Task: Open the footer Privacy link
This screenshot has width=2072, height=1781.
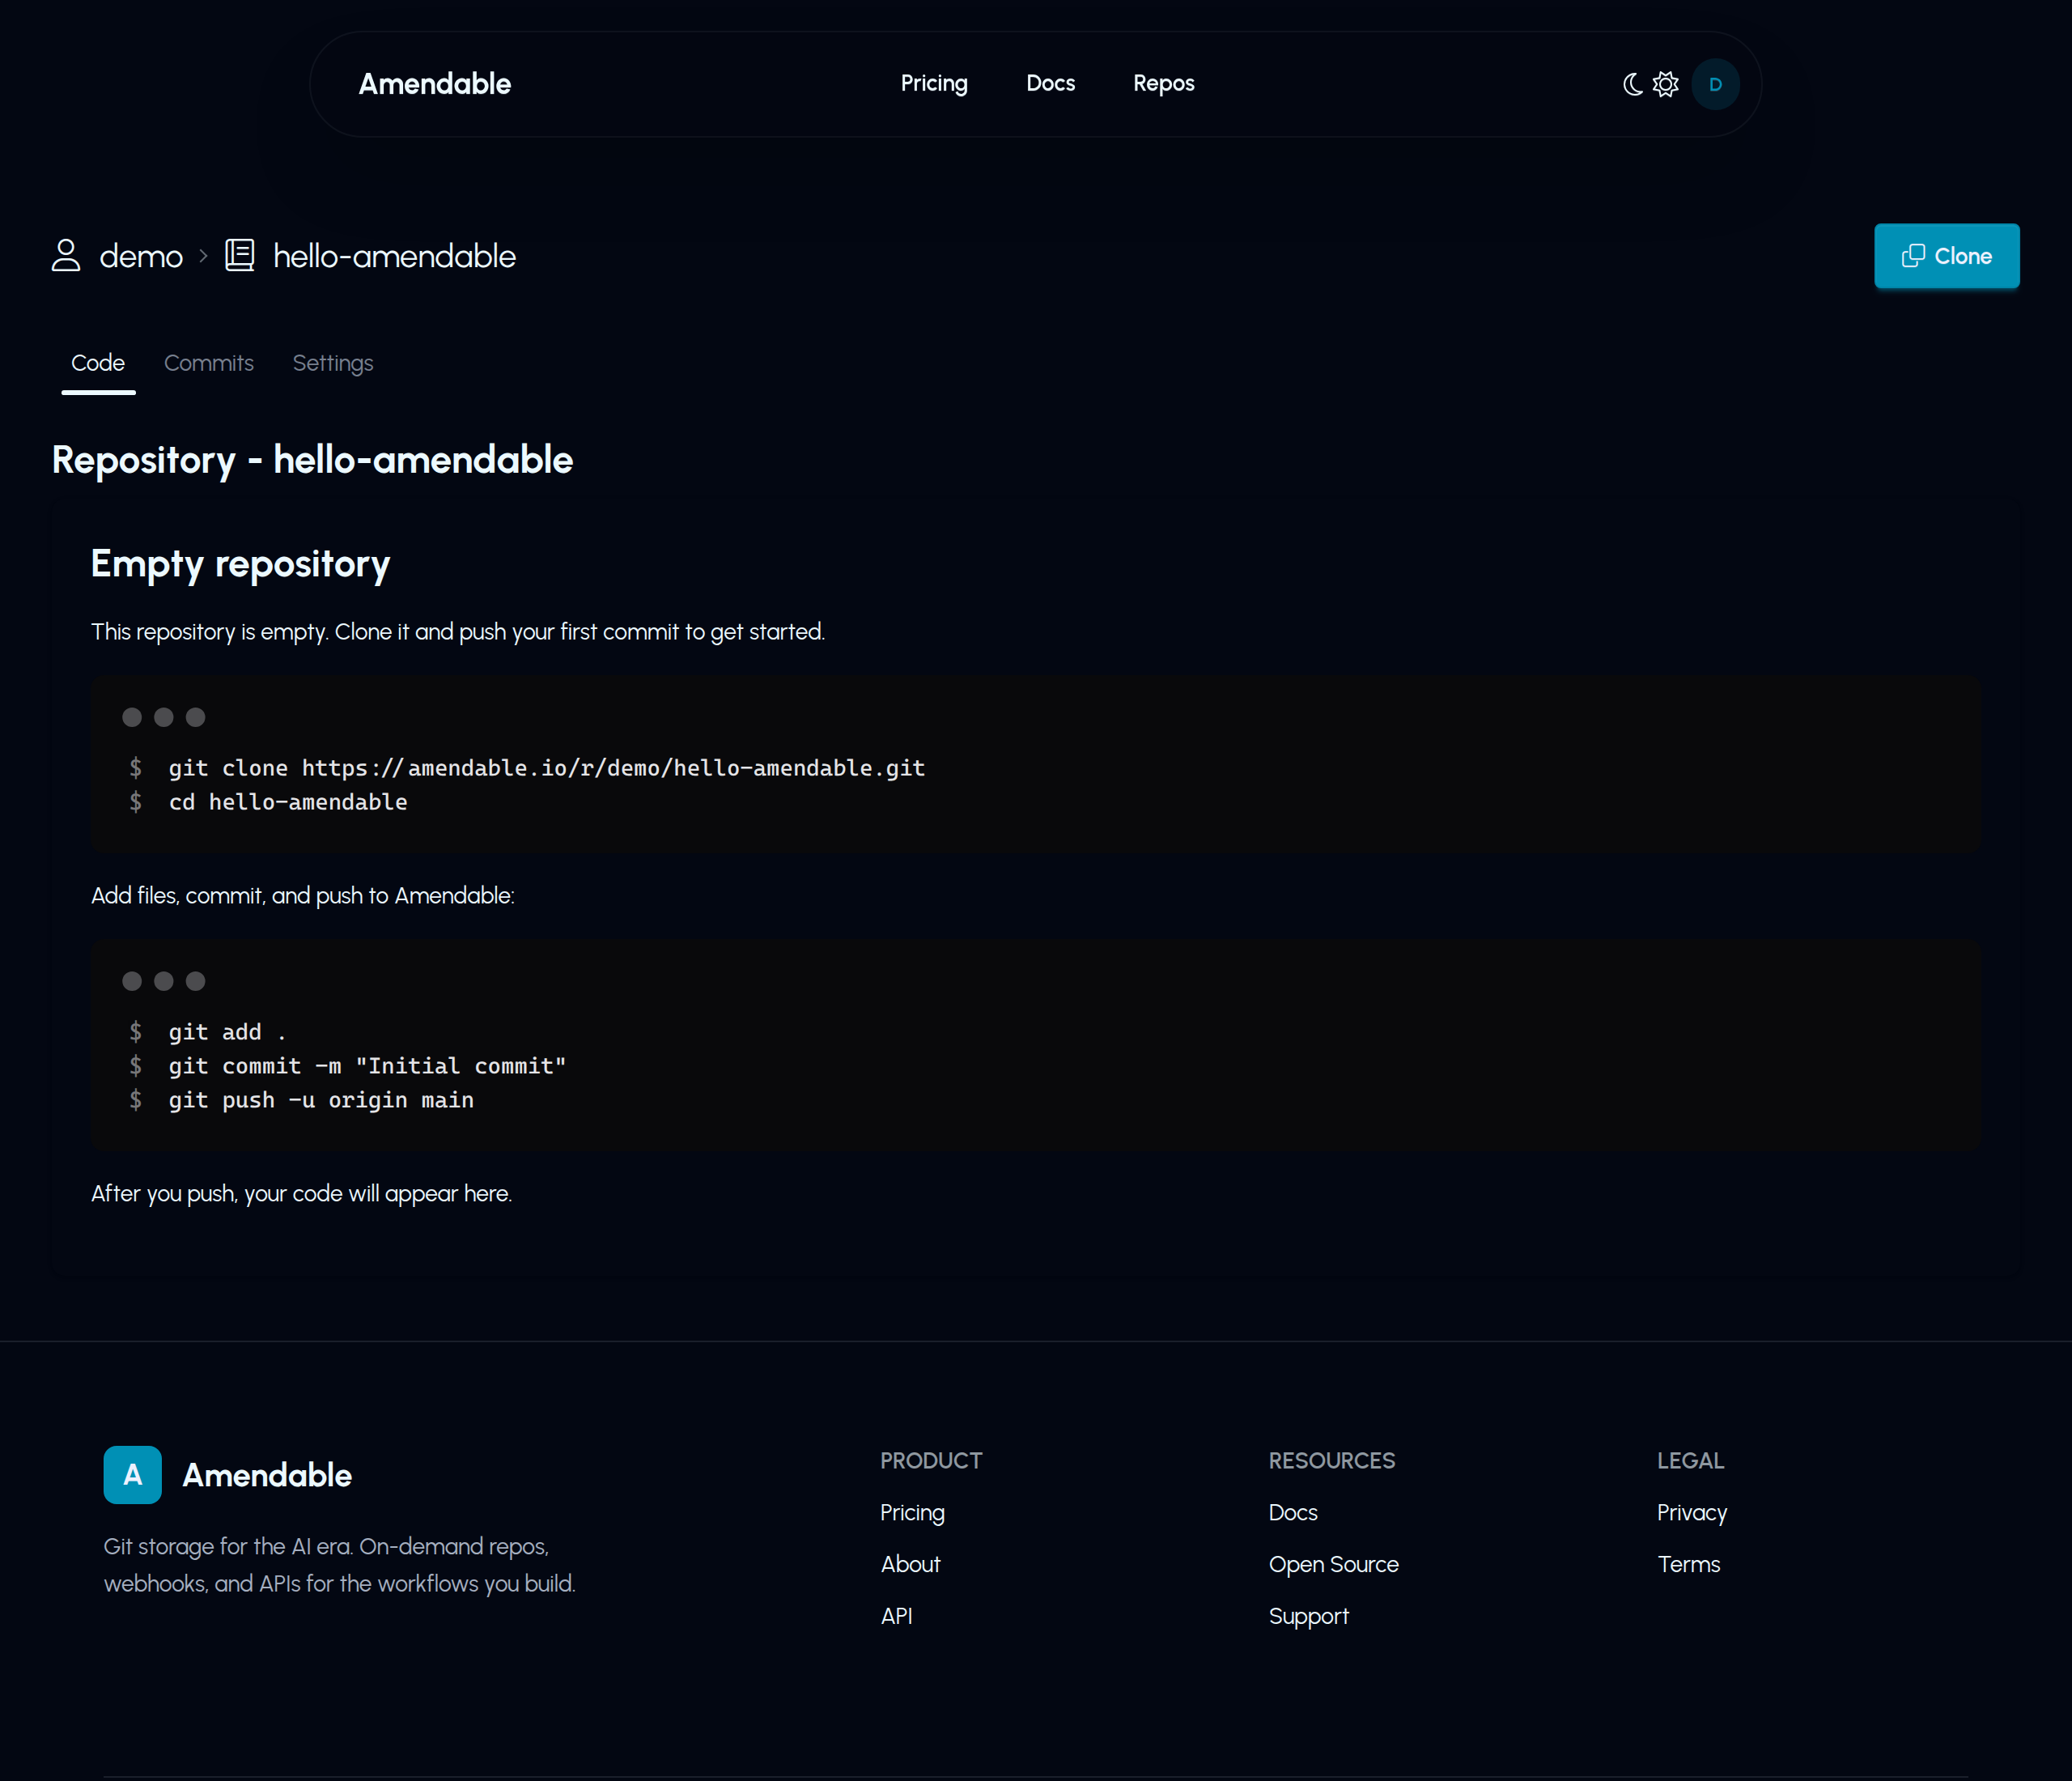Action: [1692, 1513]
